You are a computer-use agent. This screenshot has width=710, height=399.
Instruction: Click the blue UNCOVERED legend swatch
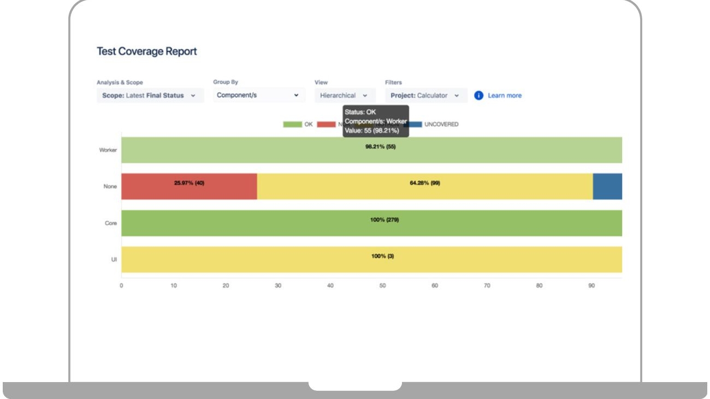point(415,124)
